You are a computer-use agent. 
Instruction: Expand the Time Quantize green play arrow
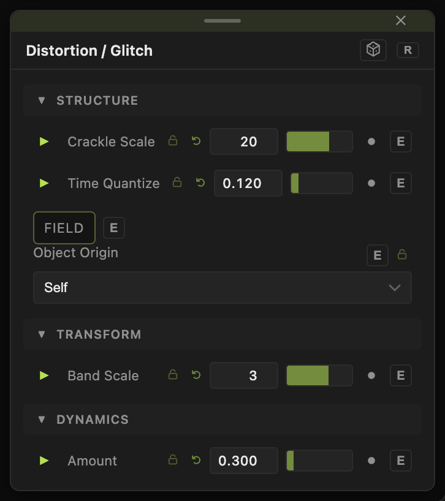click(44, 183)
